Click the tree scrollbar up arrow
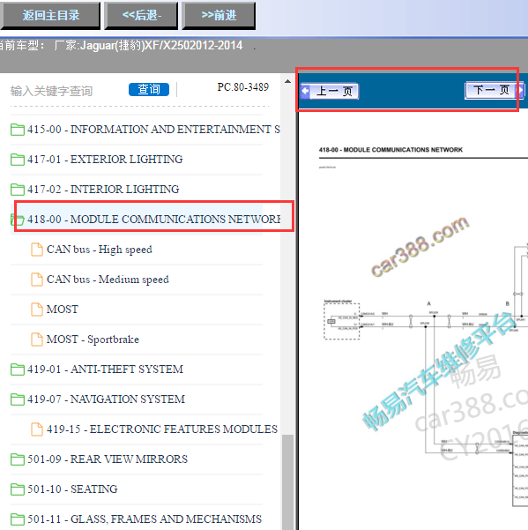The height and width of the screenshot is (530, 528). pyautogui.click(x=288, y=81)
